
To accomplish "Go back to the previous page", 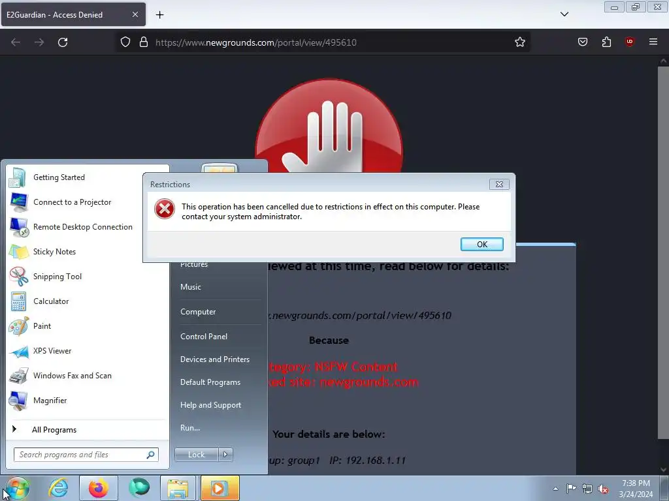I will coord(16,42).
